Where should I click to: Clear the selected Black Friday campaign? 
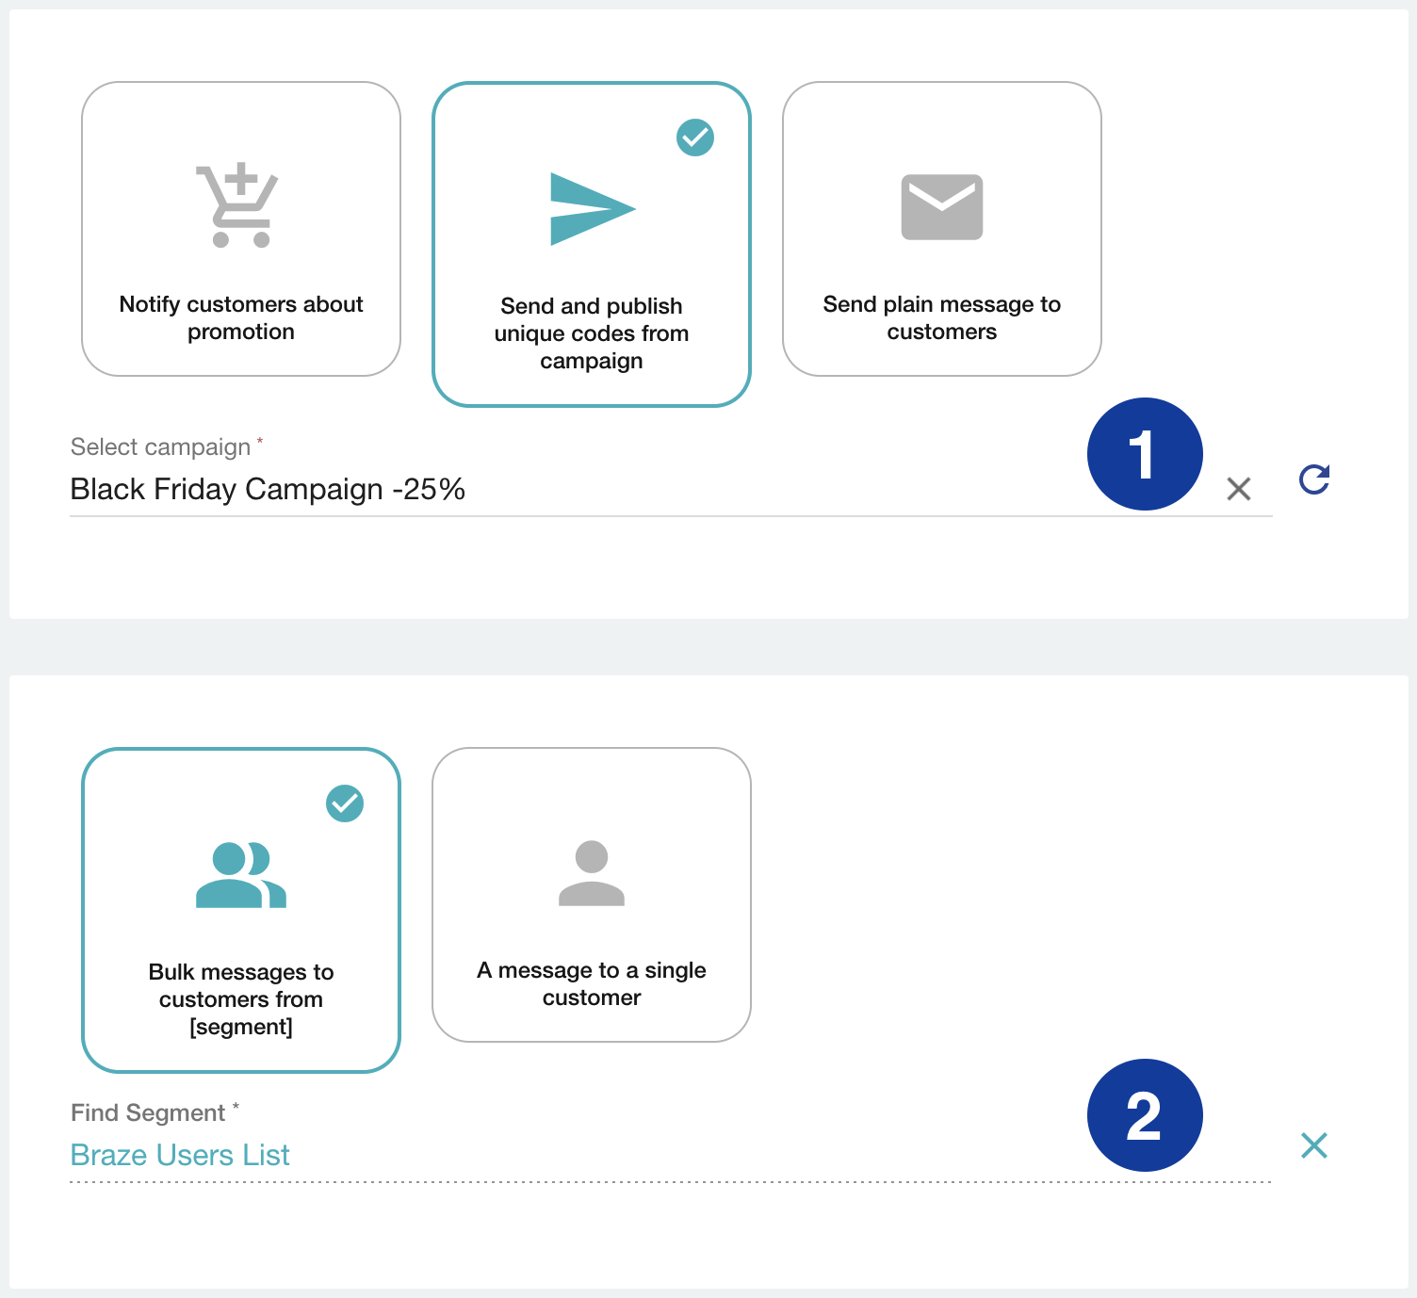1238,488
